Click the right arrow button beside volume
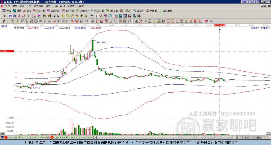271x145 pixels. (x=268, y=133)
